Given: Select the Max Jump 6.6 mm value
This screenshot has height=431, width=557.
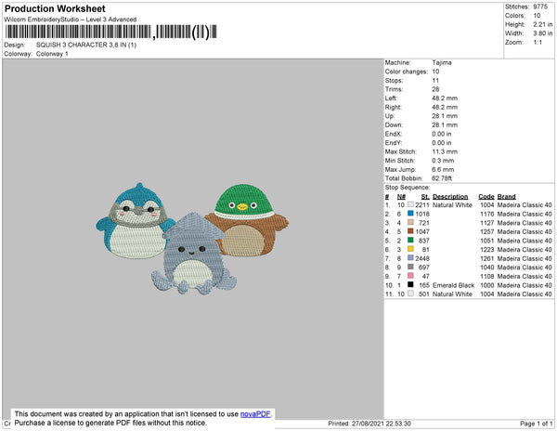Looking at the screenshot, I should (443, 169).
